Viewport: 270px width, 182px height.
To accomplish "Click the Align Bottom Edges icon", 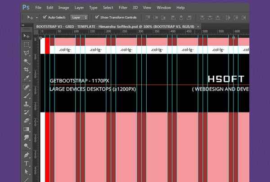I will click(163, 17).
